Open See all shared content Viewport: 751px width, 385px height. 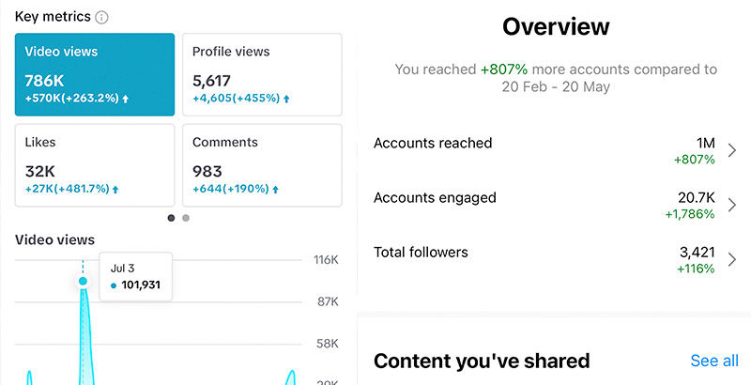[x=714, y=361]
